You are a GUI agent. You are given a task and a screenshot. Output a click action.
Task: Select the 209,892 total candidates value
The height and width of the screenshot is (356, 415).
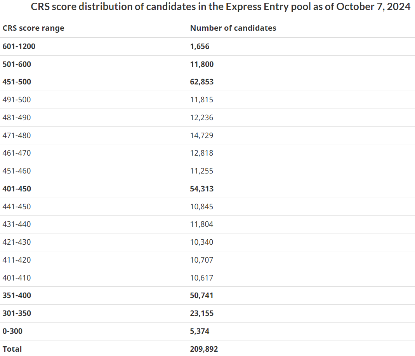(x=204, y=349)
